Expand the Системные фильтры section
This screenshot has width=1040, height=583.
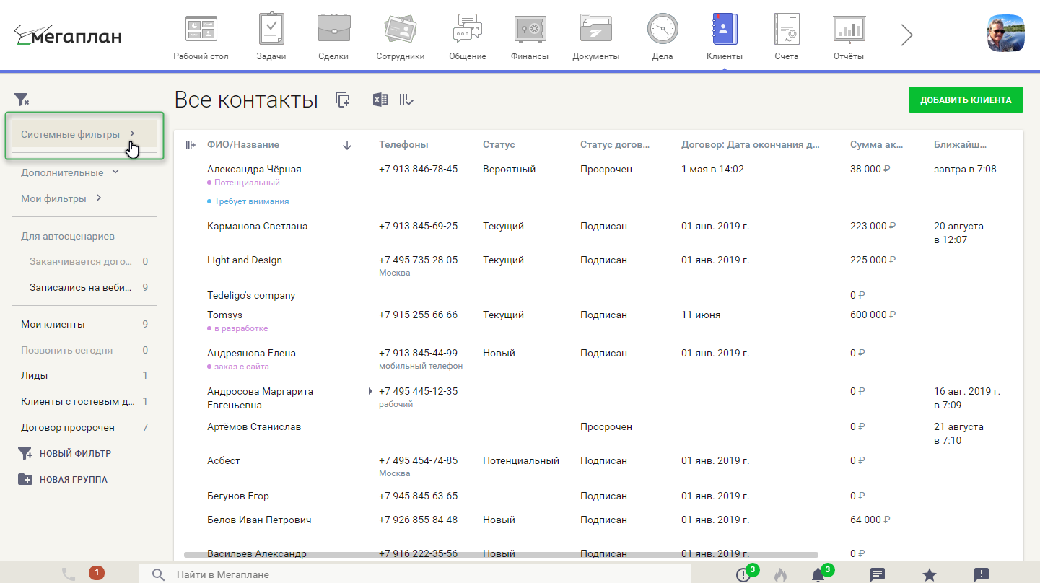(78, 134)
